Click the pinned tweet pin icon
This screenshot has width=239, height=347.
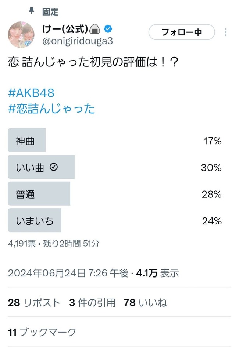pyautogui.click(x=32, y=11)
